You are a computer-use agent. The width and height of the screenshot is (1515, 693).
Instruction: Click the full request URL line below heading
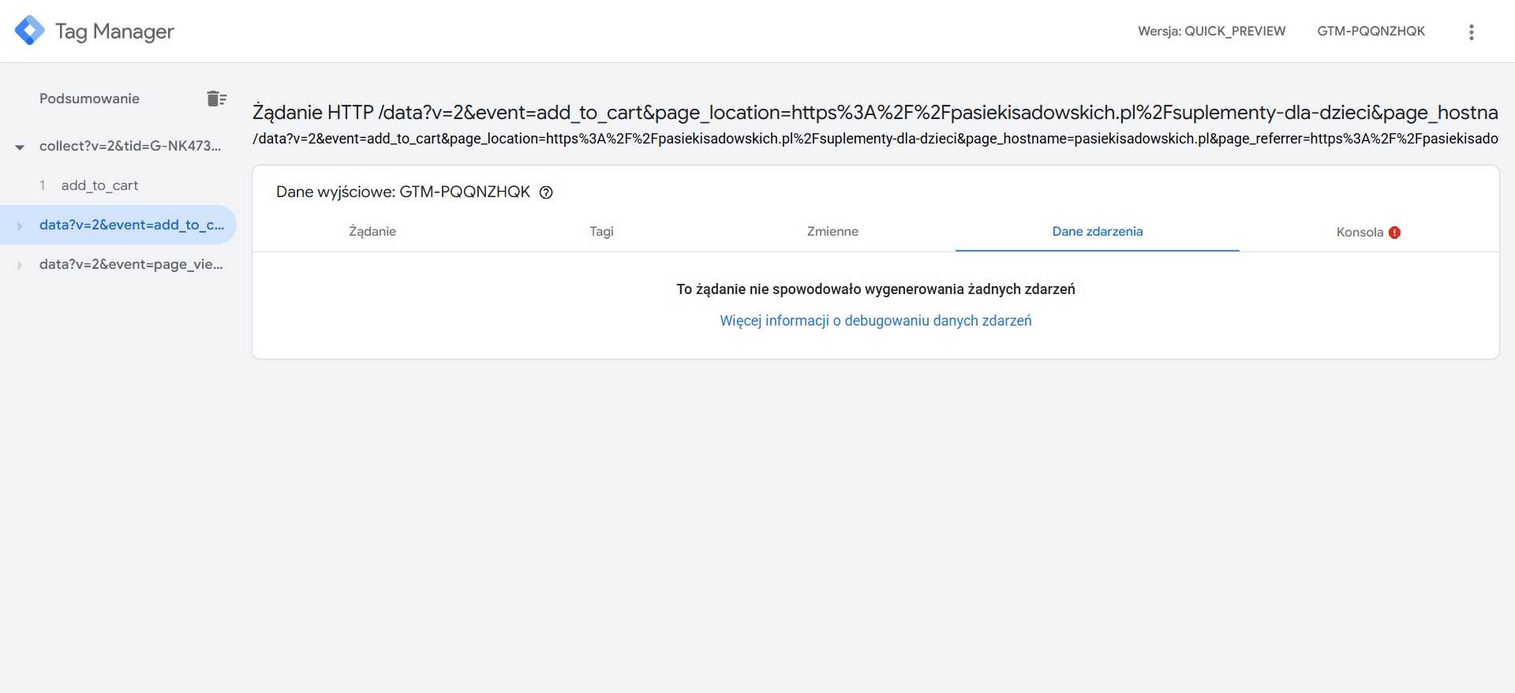tap(875, 139)
